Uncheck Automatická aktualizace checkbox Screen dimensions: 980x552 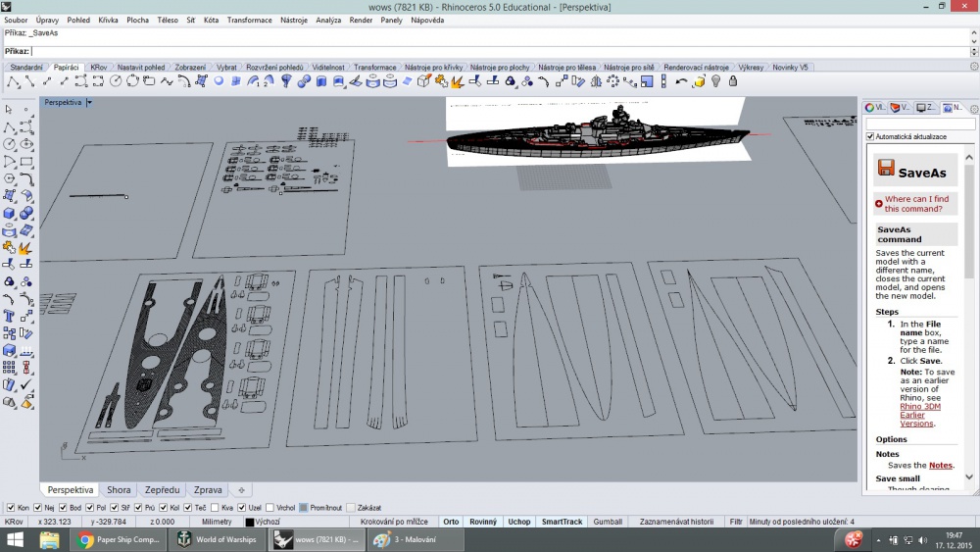click(870, 136)
